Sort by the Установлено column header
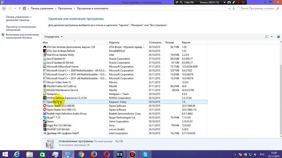This screenshot has height=158, width=282. (x=156, y=43)
